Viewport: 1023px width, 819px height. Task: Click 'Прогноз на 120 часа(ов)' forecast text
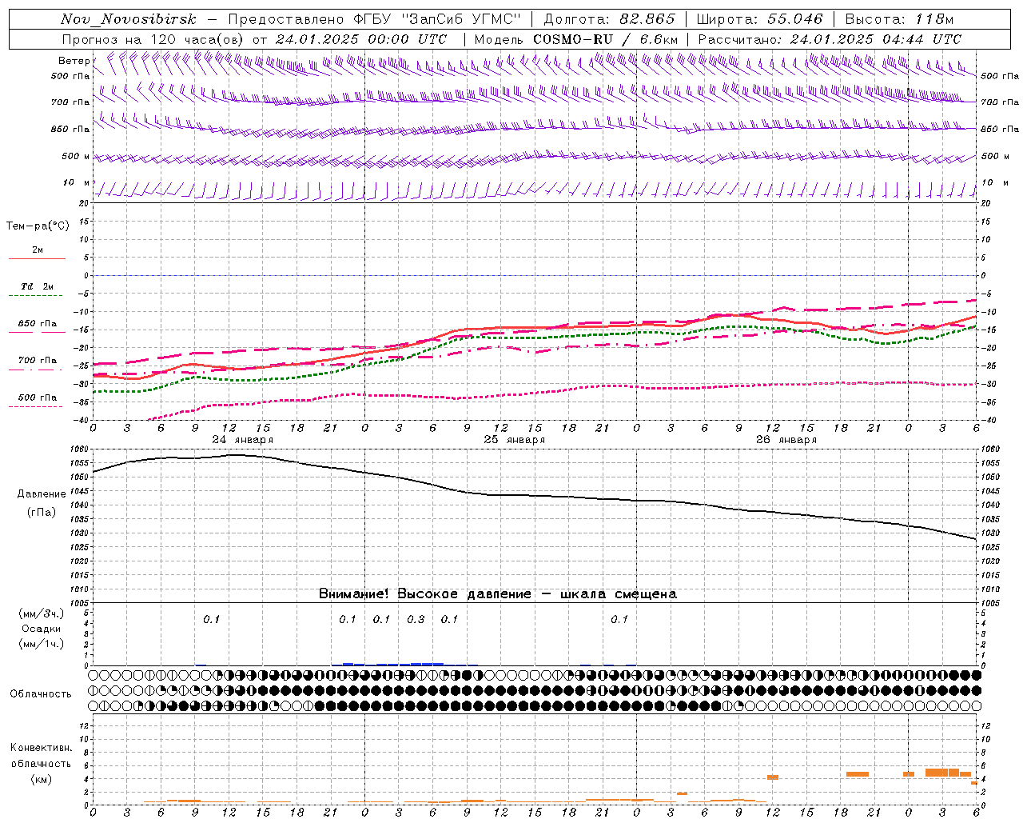[x=153, y=39]
